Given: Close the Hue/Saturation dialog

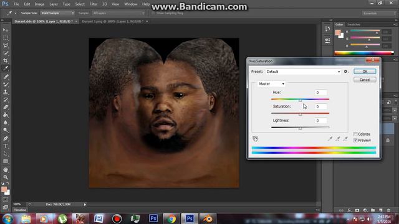Looking at the screenshot, I should [373, 60].
